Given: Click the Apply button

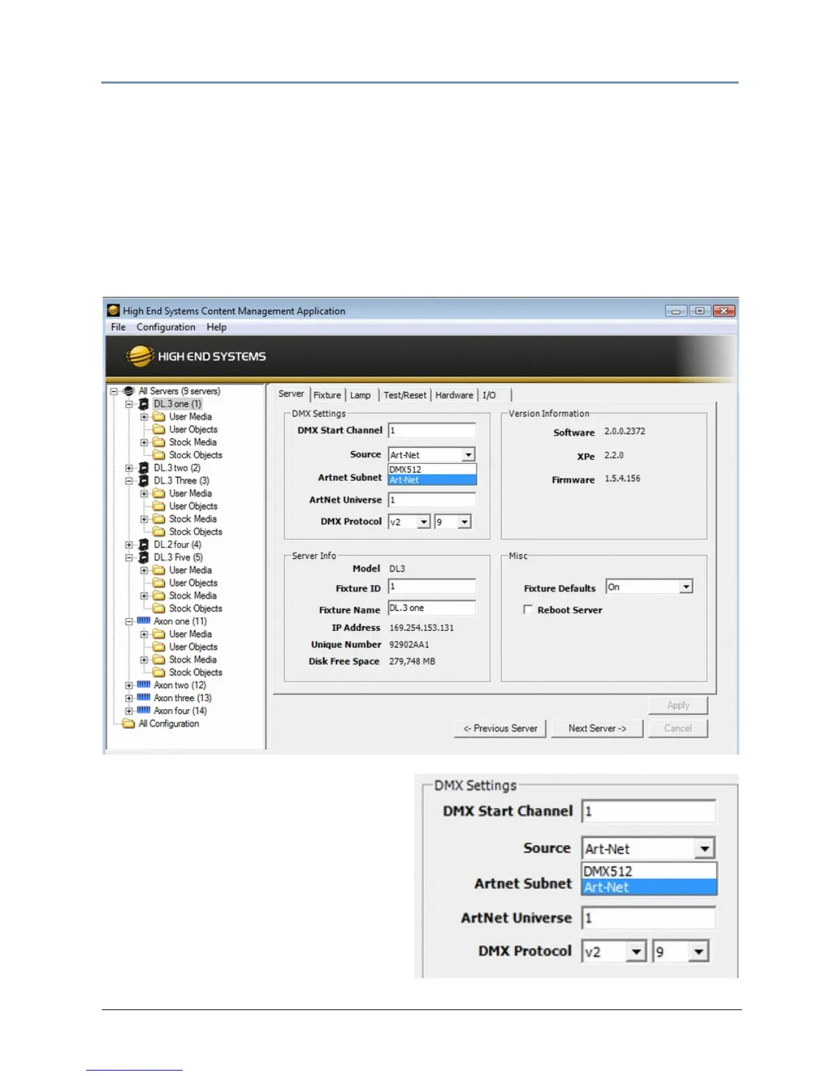Looking at the screenshot, I should [678, 706].
